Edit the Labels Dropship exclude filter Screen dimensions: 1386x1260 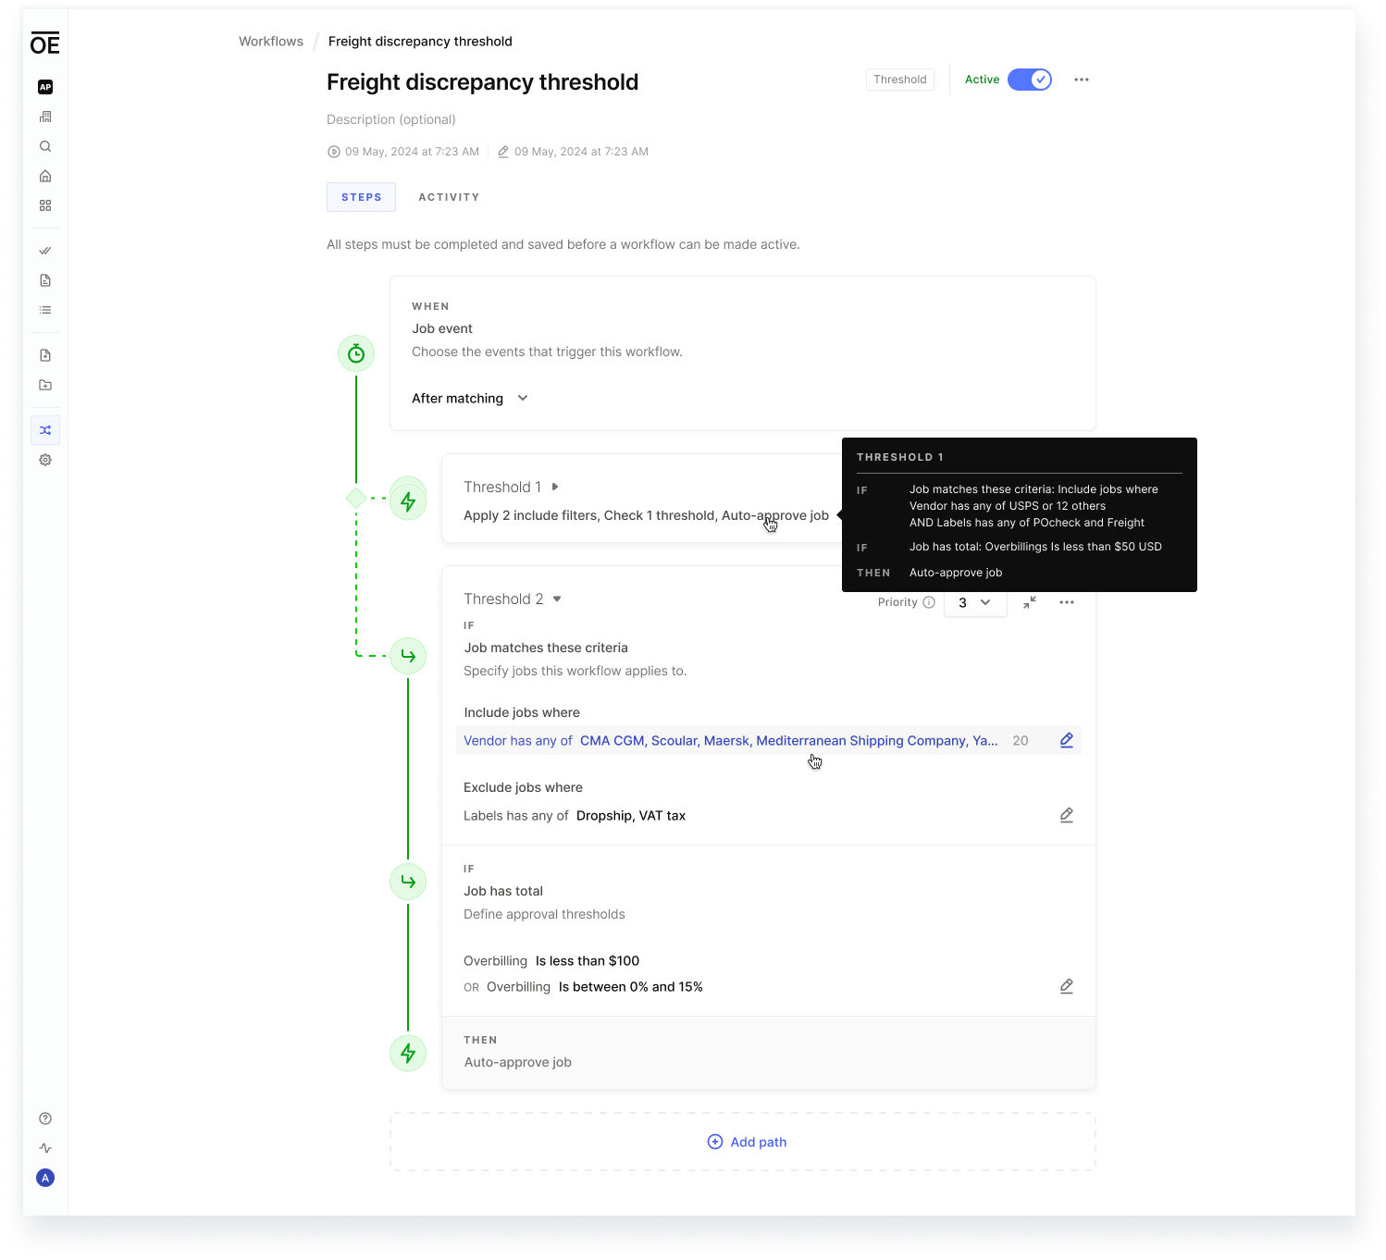[1067, 815]
